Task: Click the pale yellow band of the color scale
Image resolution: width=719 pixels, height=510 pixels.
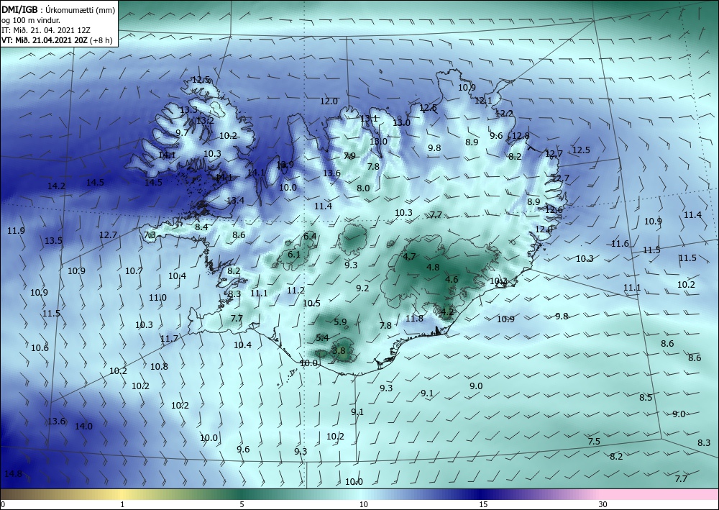Action: click(122, 494)
